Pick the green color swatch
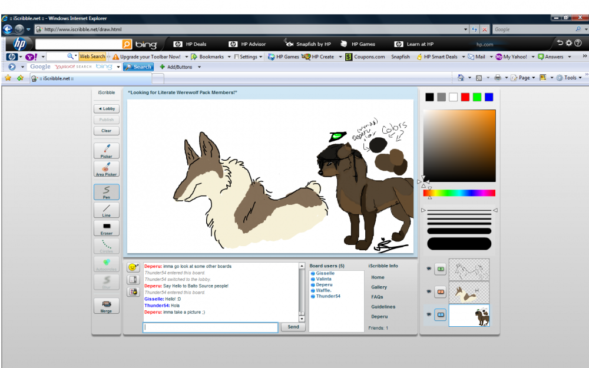Viewport: 589px width, 368px height. (x=477, y=97)
